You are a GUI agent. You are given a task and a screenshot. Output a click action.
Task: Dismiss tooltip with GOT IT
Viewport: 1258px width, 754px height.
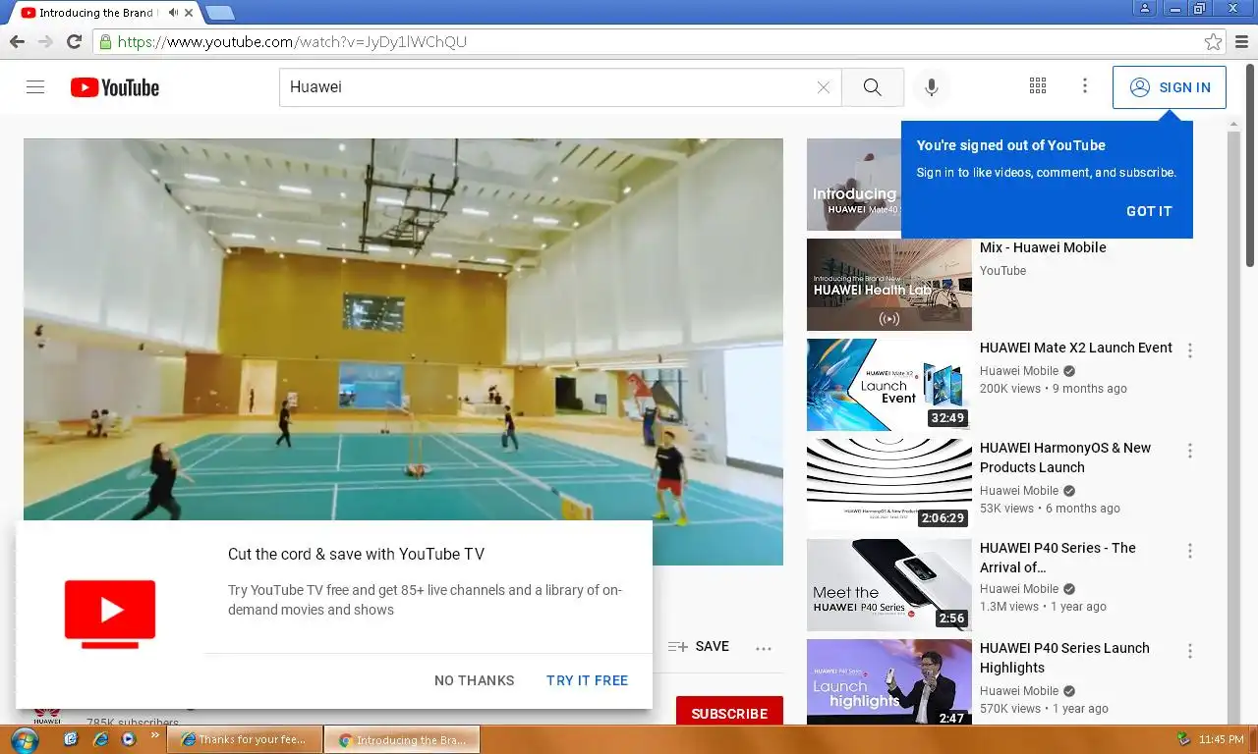[1149, 211]
